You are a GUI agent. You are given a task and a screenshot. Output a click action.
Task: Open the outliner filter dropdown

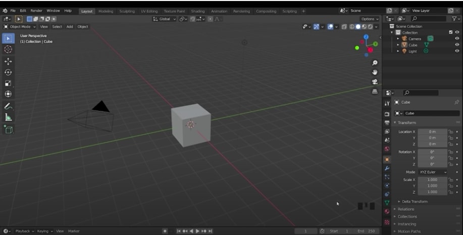[455, 19]
